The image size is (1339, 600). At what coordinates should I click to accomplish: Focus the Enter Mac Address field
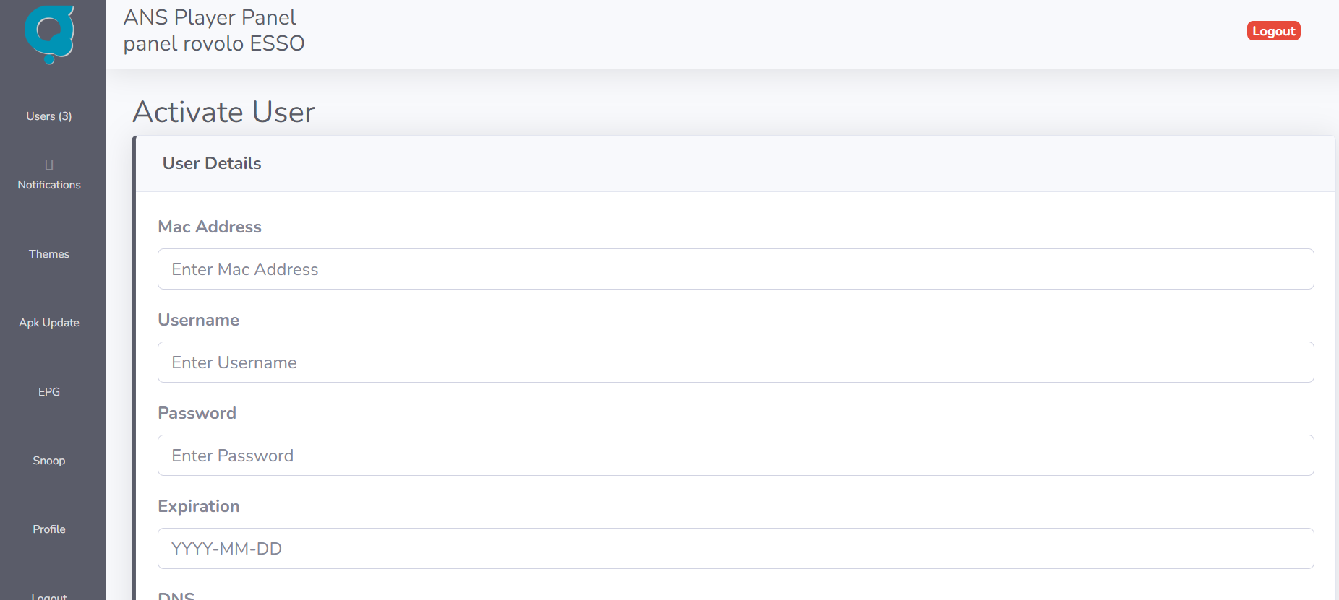[x=735, y=269]
